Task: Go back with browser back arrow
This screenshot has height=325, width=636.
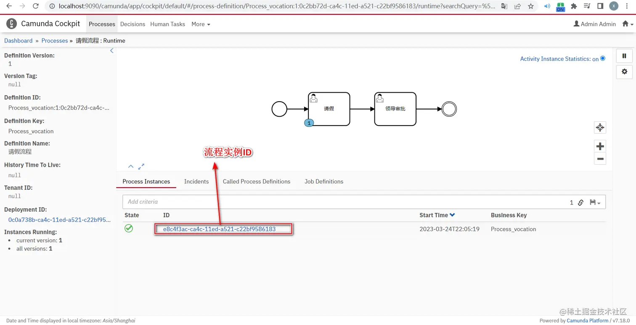Action: (9, 6)
